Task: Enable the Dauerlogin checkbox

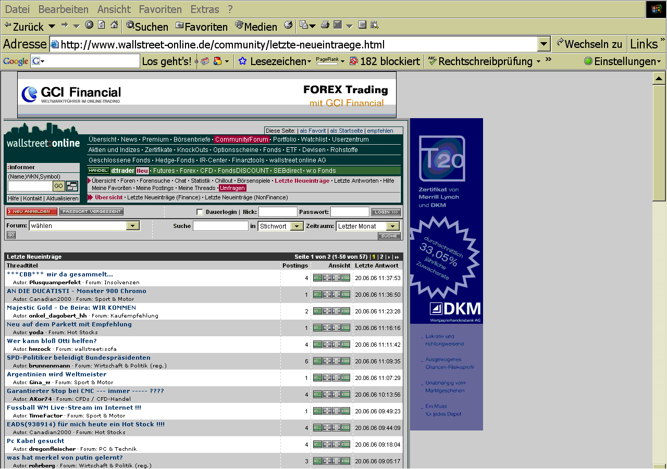Action: [200, 212]
